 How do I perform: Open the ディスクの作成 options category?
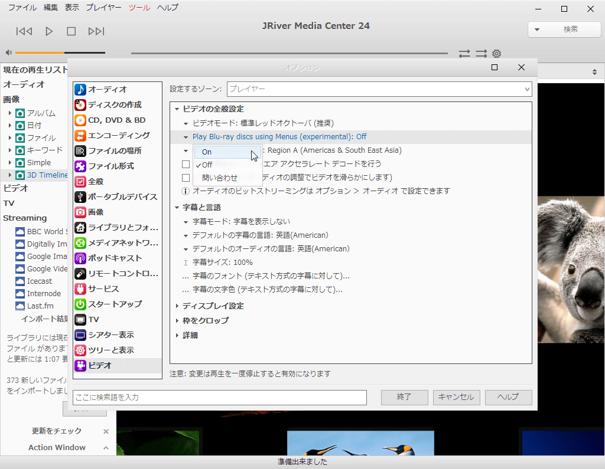pyautogui.click(x=118, y=105)
